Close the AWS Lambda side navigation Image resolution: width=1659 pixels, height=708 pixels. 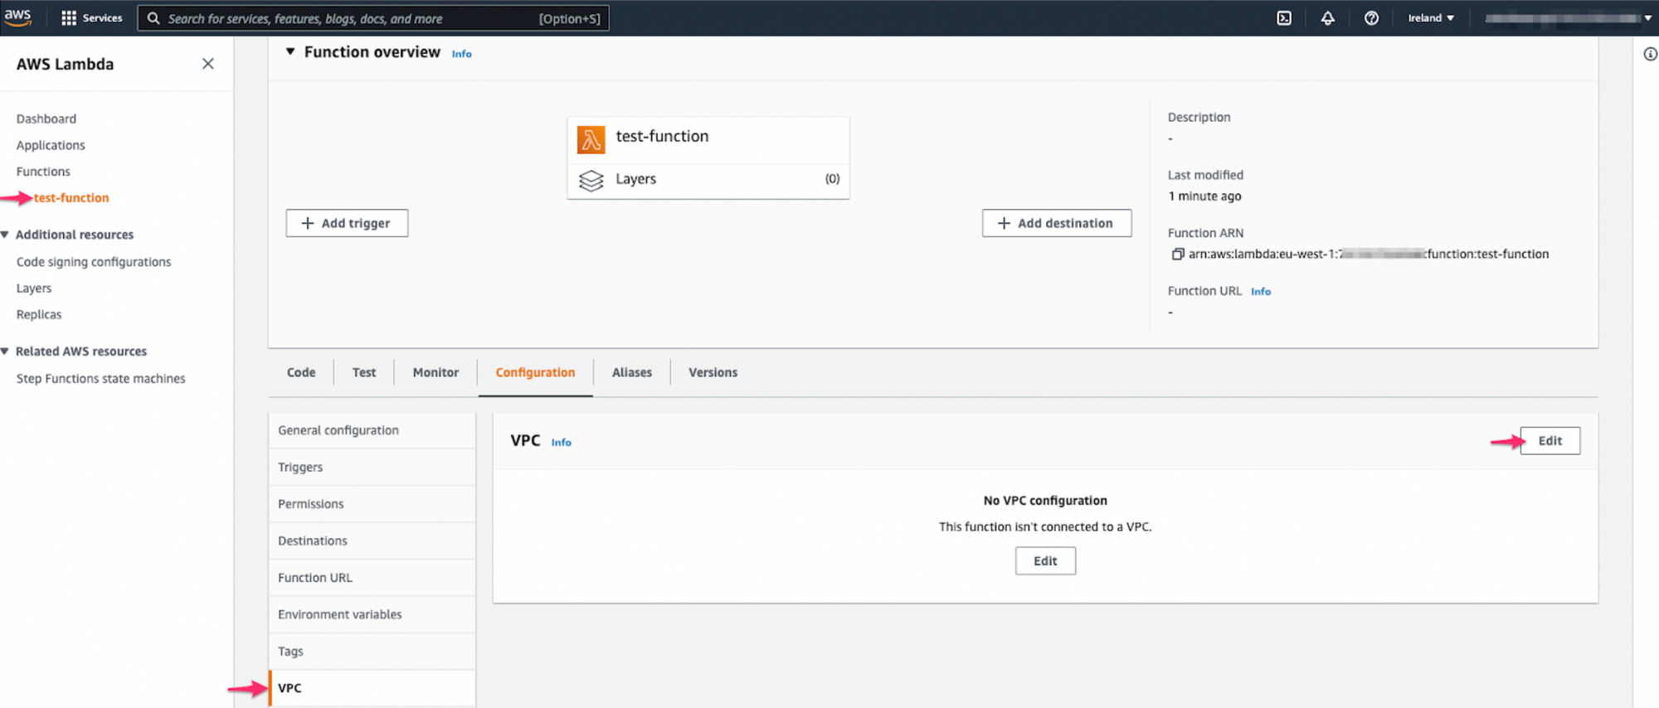[207, 64]
